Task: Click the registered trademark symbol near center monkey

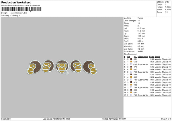Action: click(x=67, y=73)
